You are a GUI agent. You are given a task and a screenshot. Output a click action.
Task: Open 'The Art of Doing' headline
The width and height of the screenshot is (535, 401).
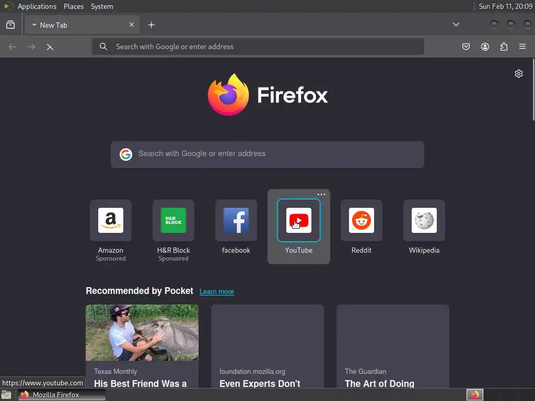[x=379, y=384]
